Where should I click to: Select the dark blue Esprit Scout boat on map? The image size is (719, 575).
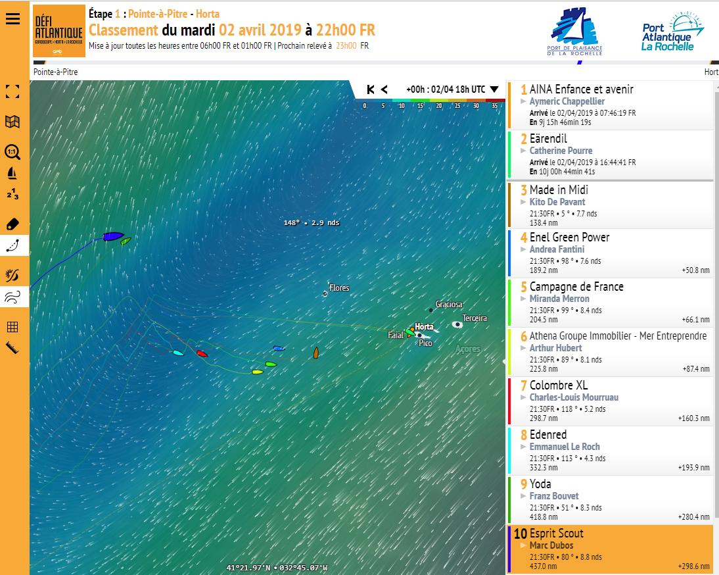113,236
